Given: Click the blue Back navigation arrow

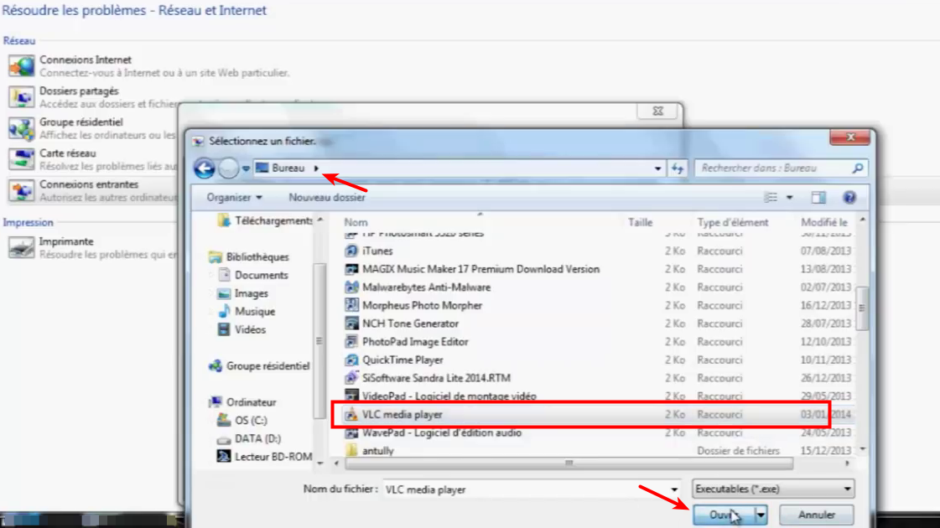Looking at the screenshot, I should (204, 168).
